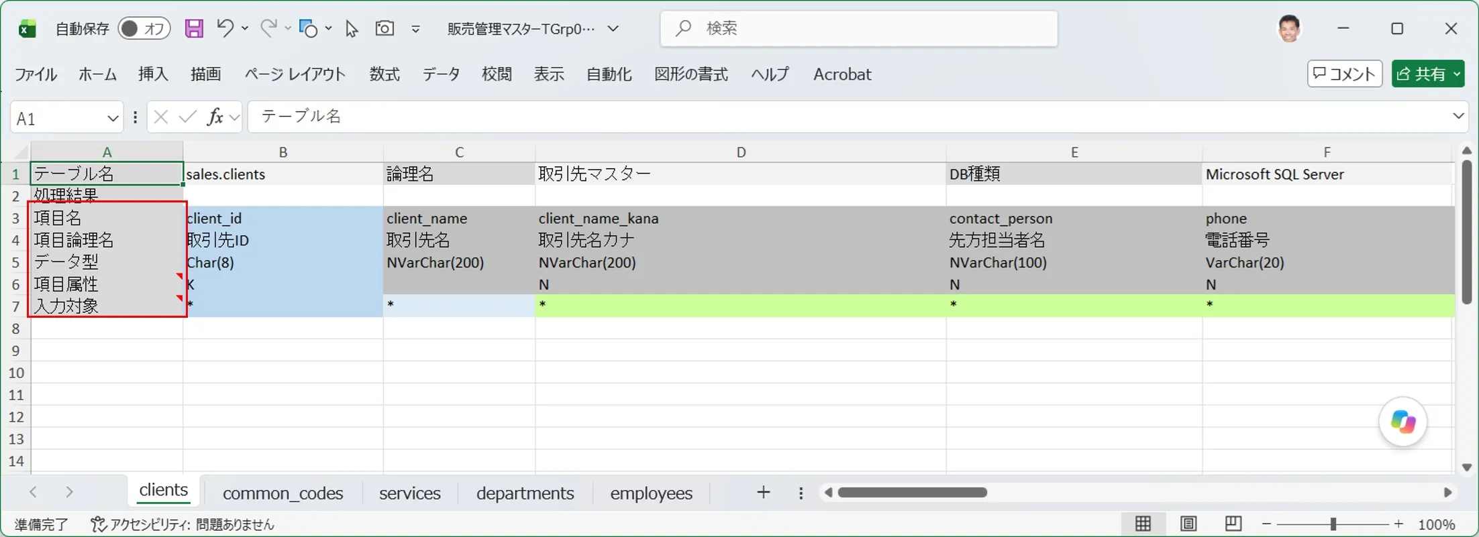Click the コメント button

point(1345,74)
